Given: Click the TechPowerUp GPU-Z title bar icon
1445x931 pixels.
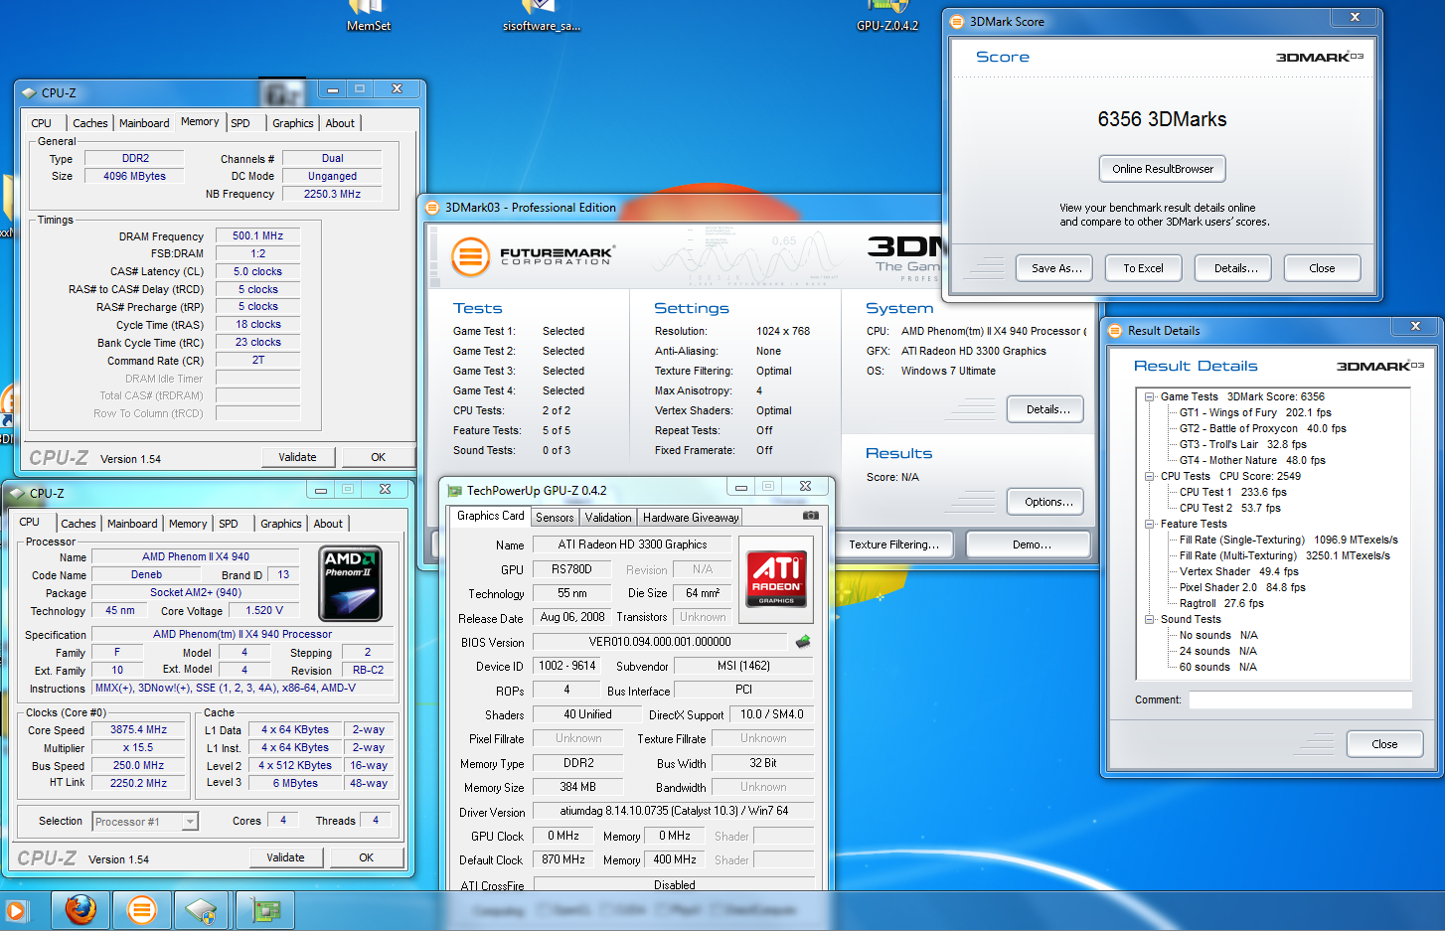Looking at the screenshot, I should 455,491.
